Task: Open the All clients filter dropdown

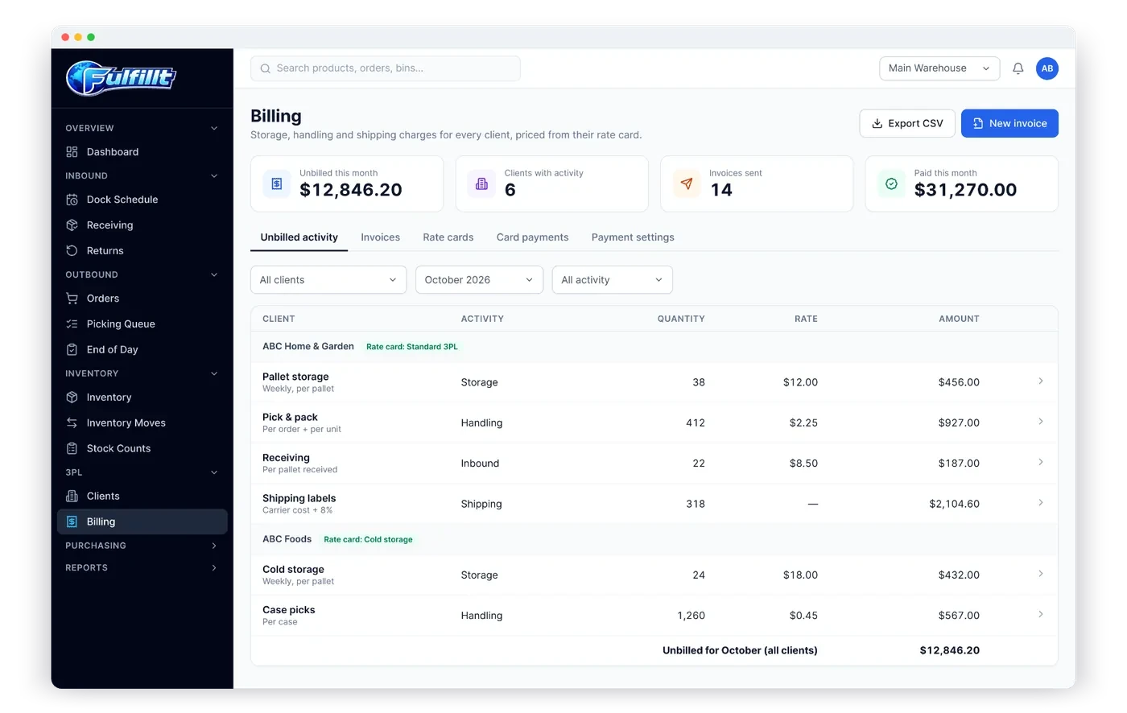Action: tap(328, 280)
